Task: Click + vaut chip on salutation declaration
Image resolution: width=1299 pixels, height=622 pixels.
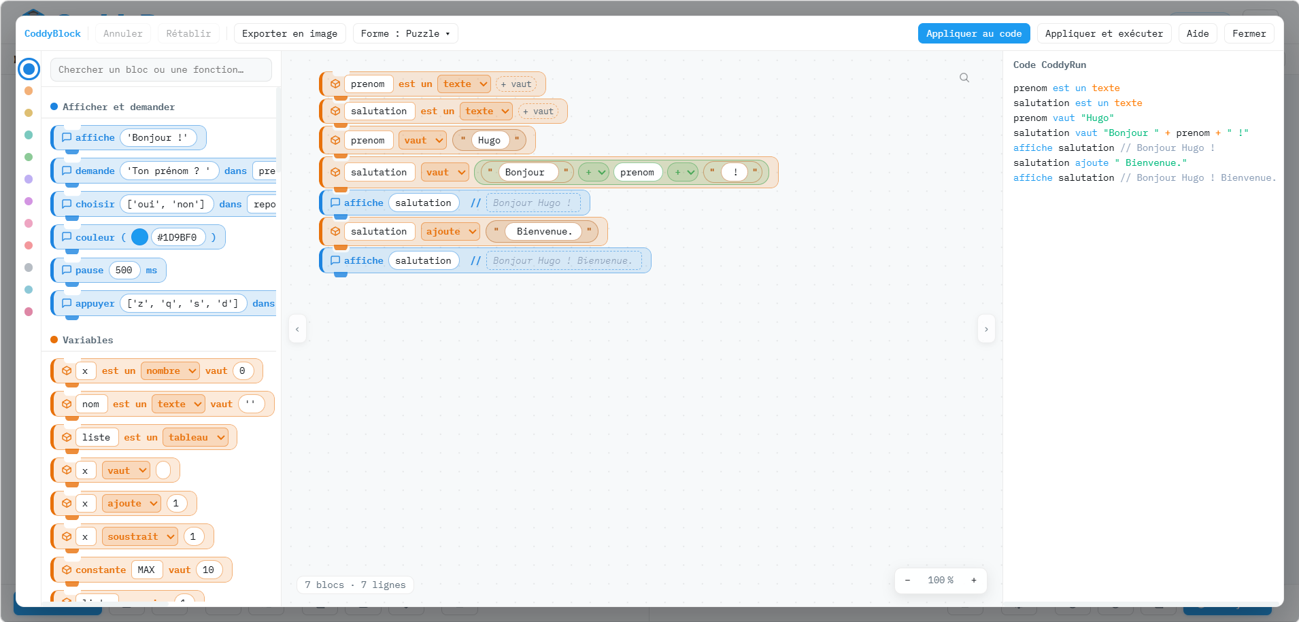Action: [538, 111]
